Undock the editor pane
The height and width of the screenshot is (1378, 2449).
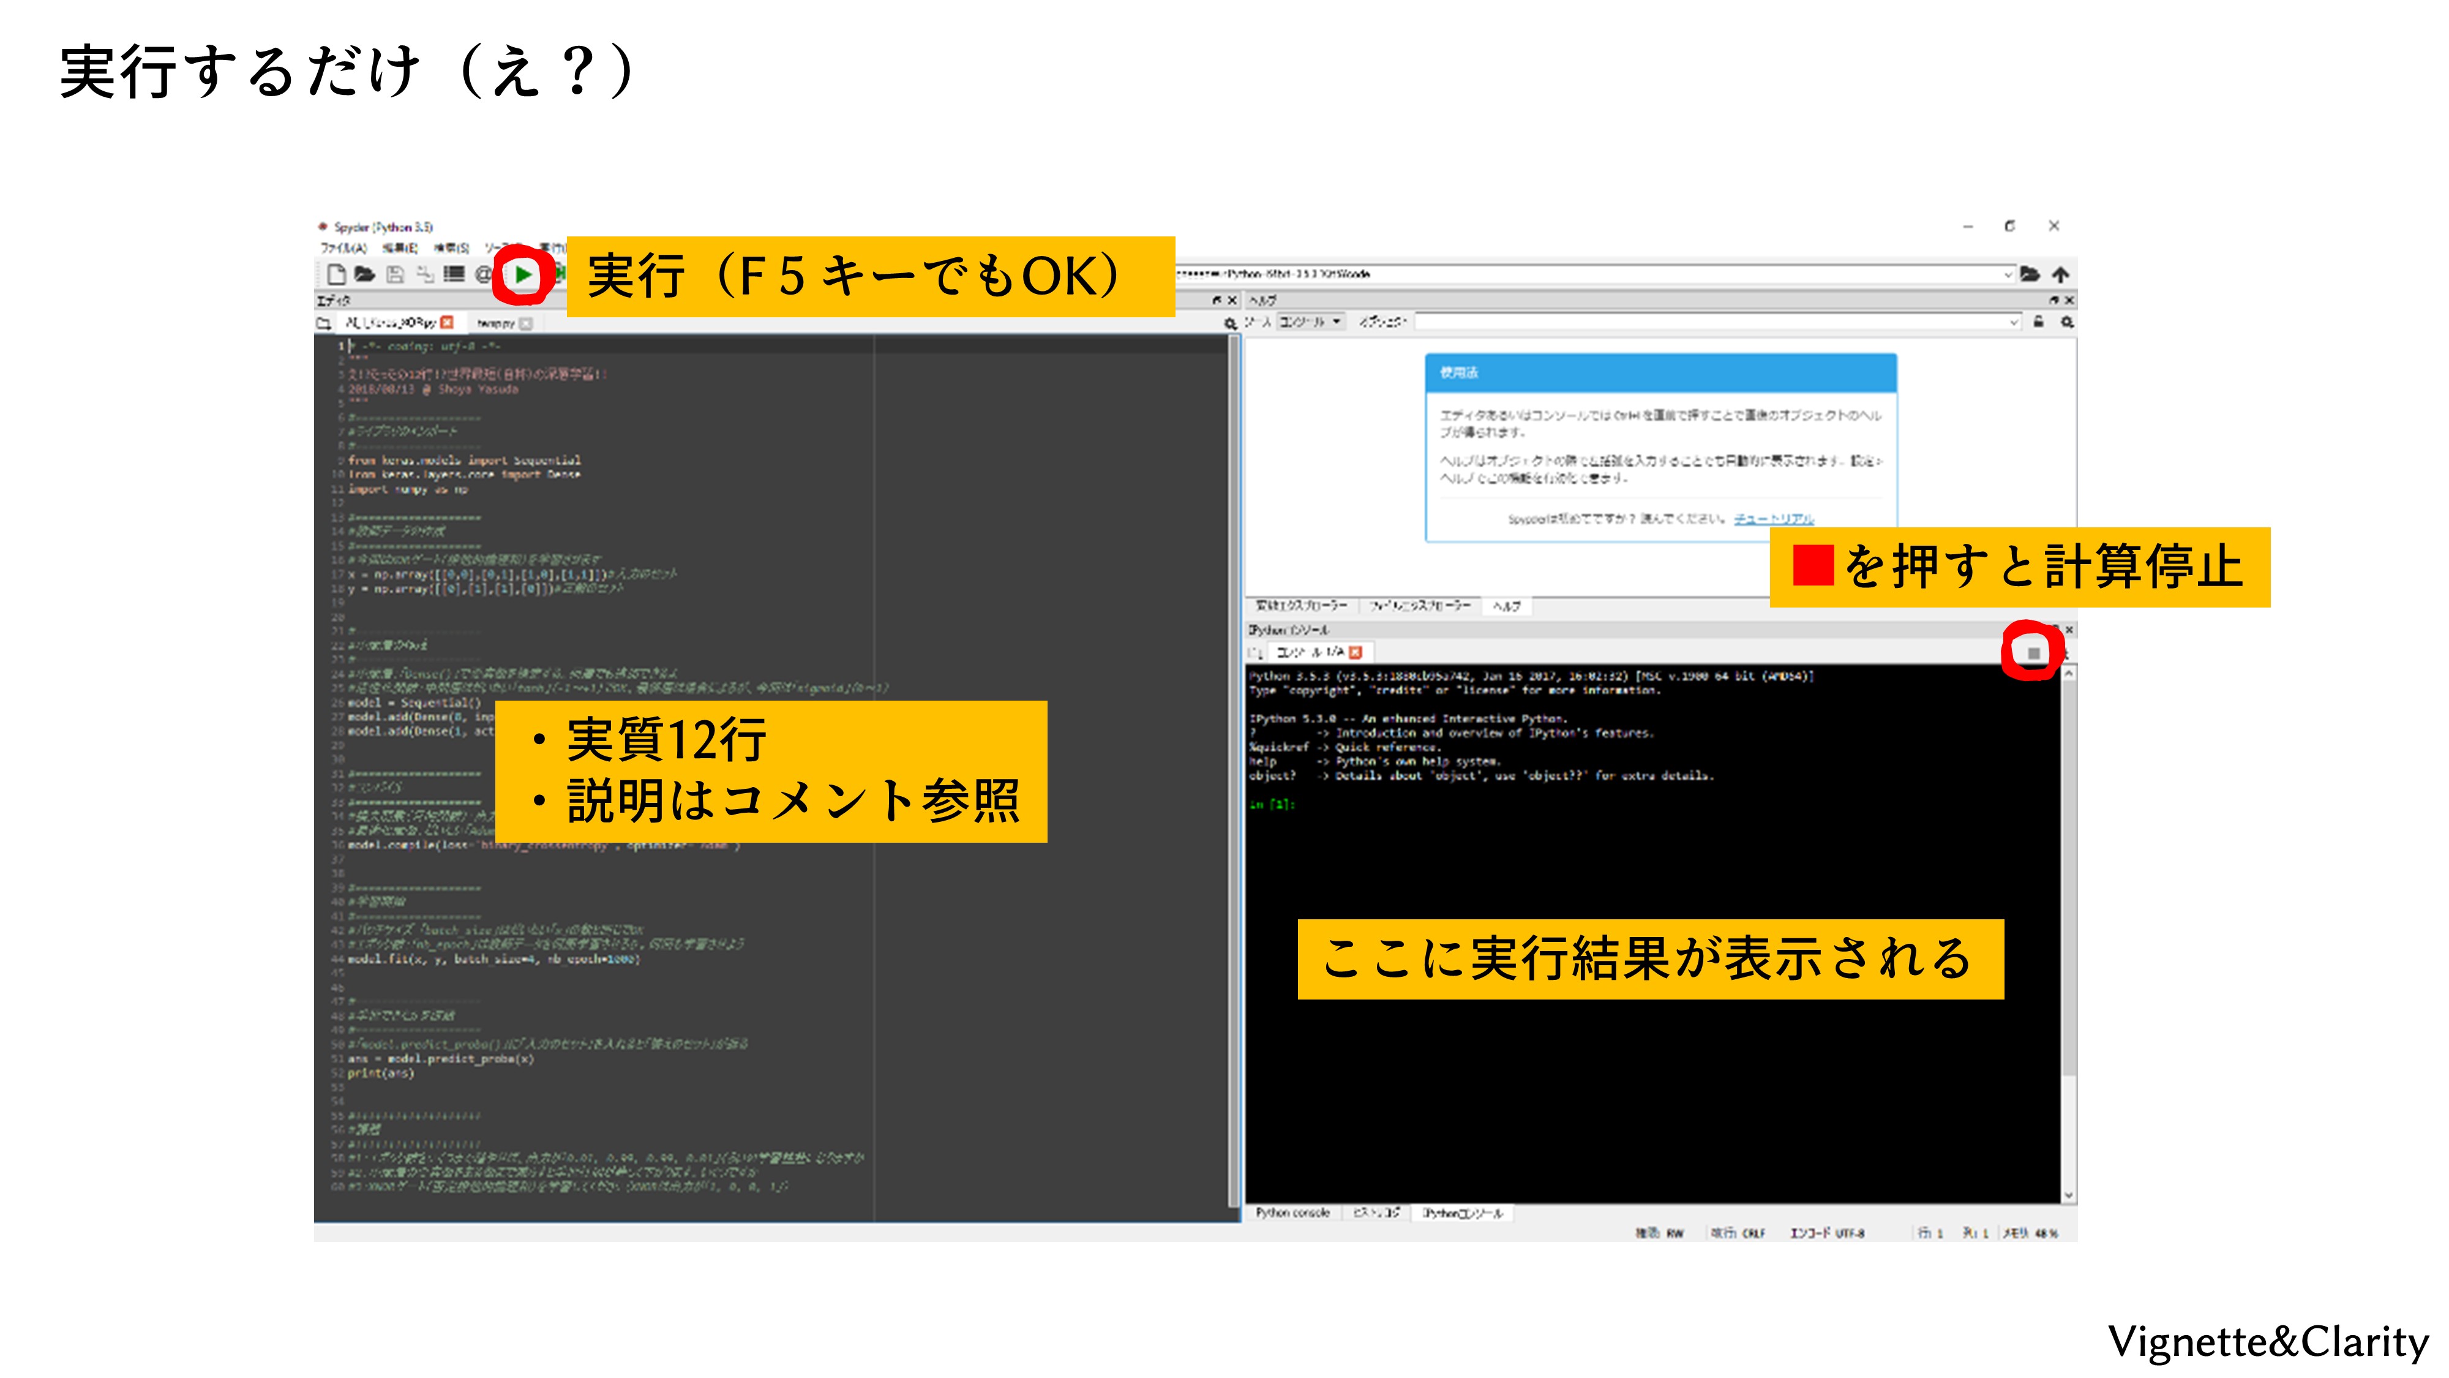pos(1217,299)
